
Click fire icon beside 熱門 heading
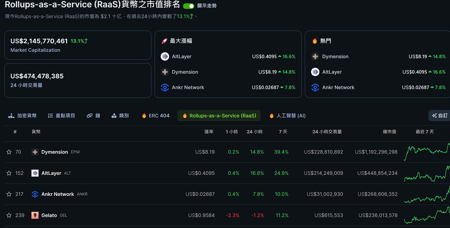point(315,41)
